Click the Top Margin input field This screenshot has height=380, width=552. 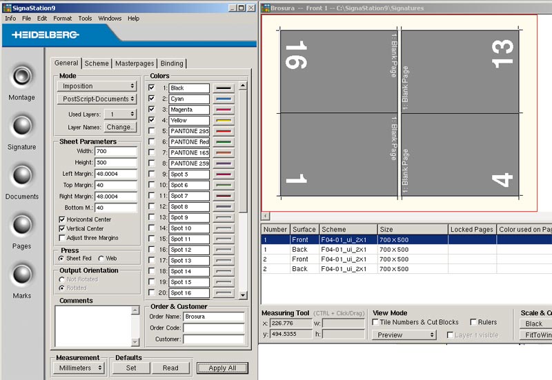click(x=116, y=185)
